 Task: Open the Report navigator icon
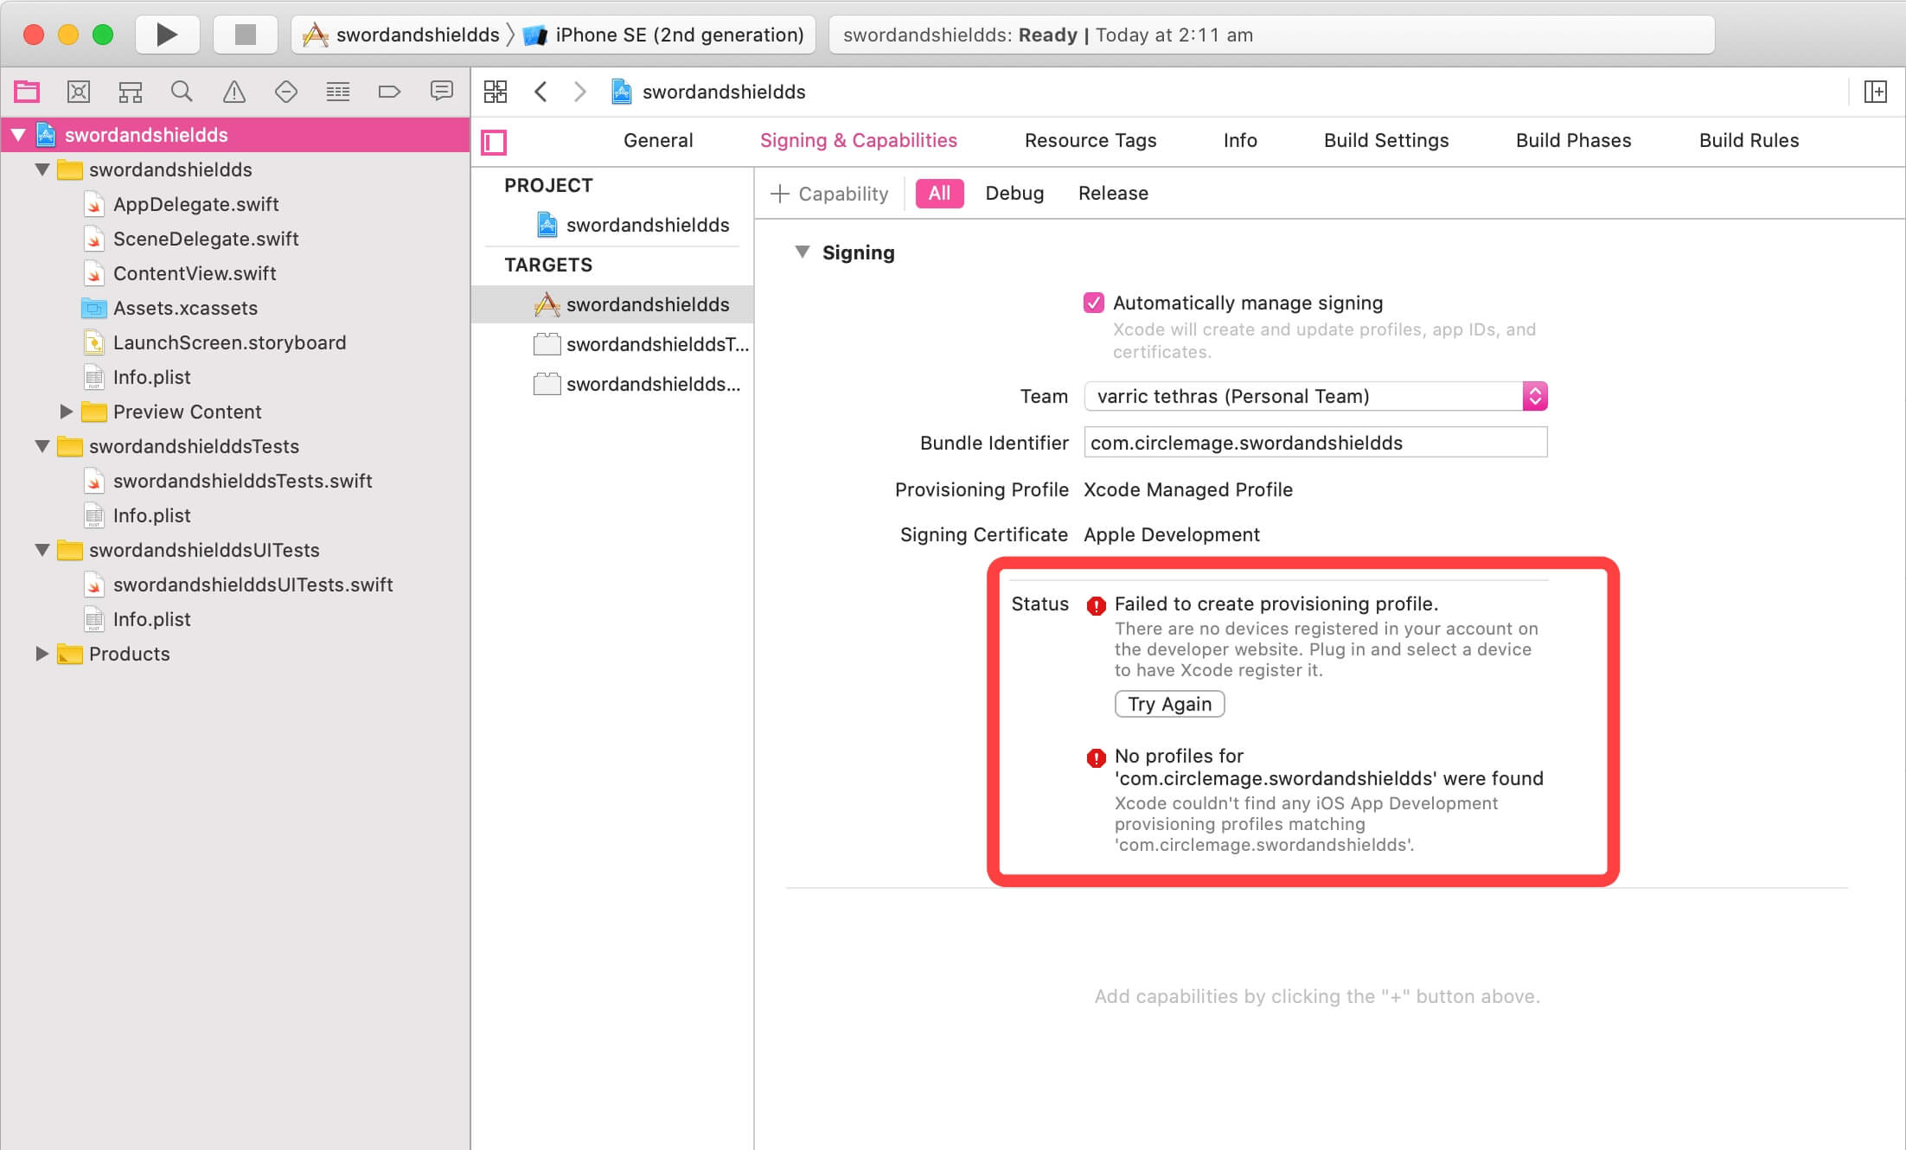click(441, 91)
